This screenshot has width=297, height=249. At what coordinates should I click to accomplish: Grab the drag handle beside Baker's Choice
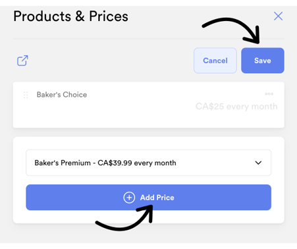[26, 95]
